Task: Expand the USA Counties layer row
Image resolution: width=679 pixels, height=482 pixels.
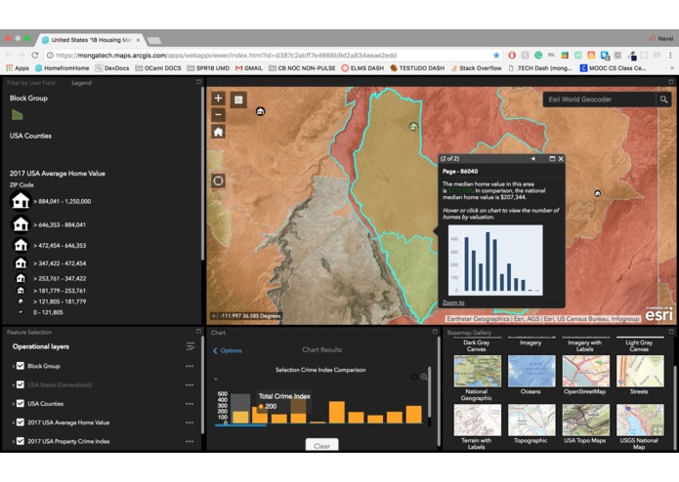Action: coord(13,404)
